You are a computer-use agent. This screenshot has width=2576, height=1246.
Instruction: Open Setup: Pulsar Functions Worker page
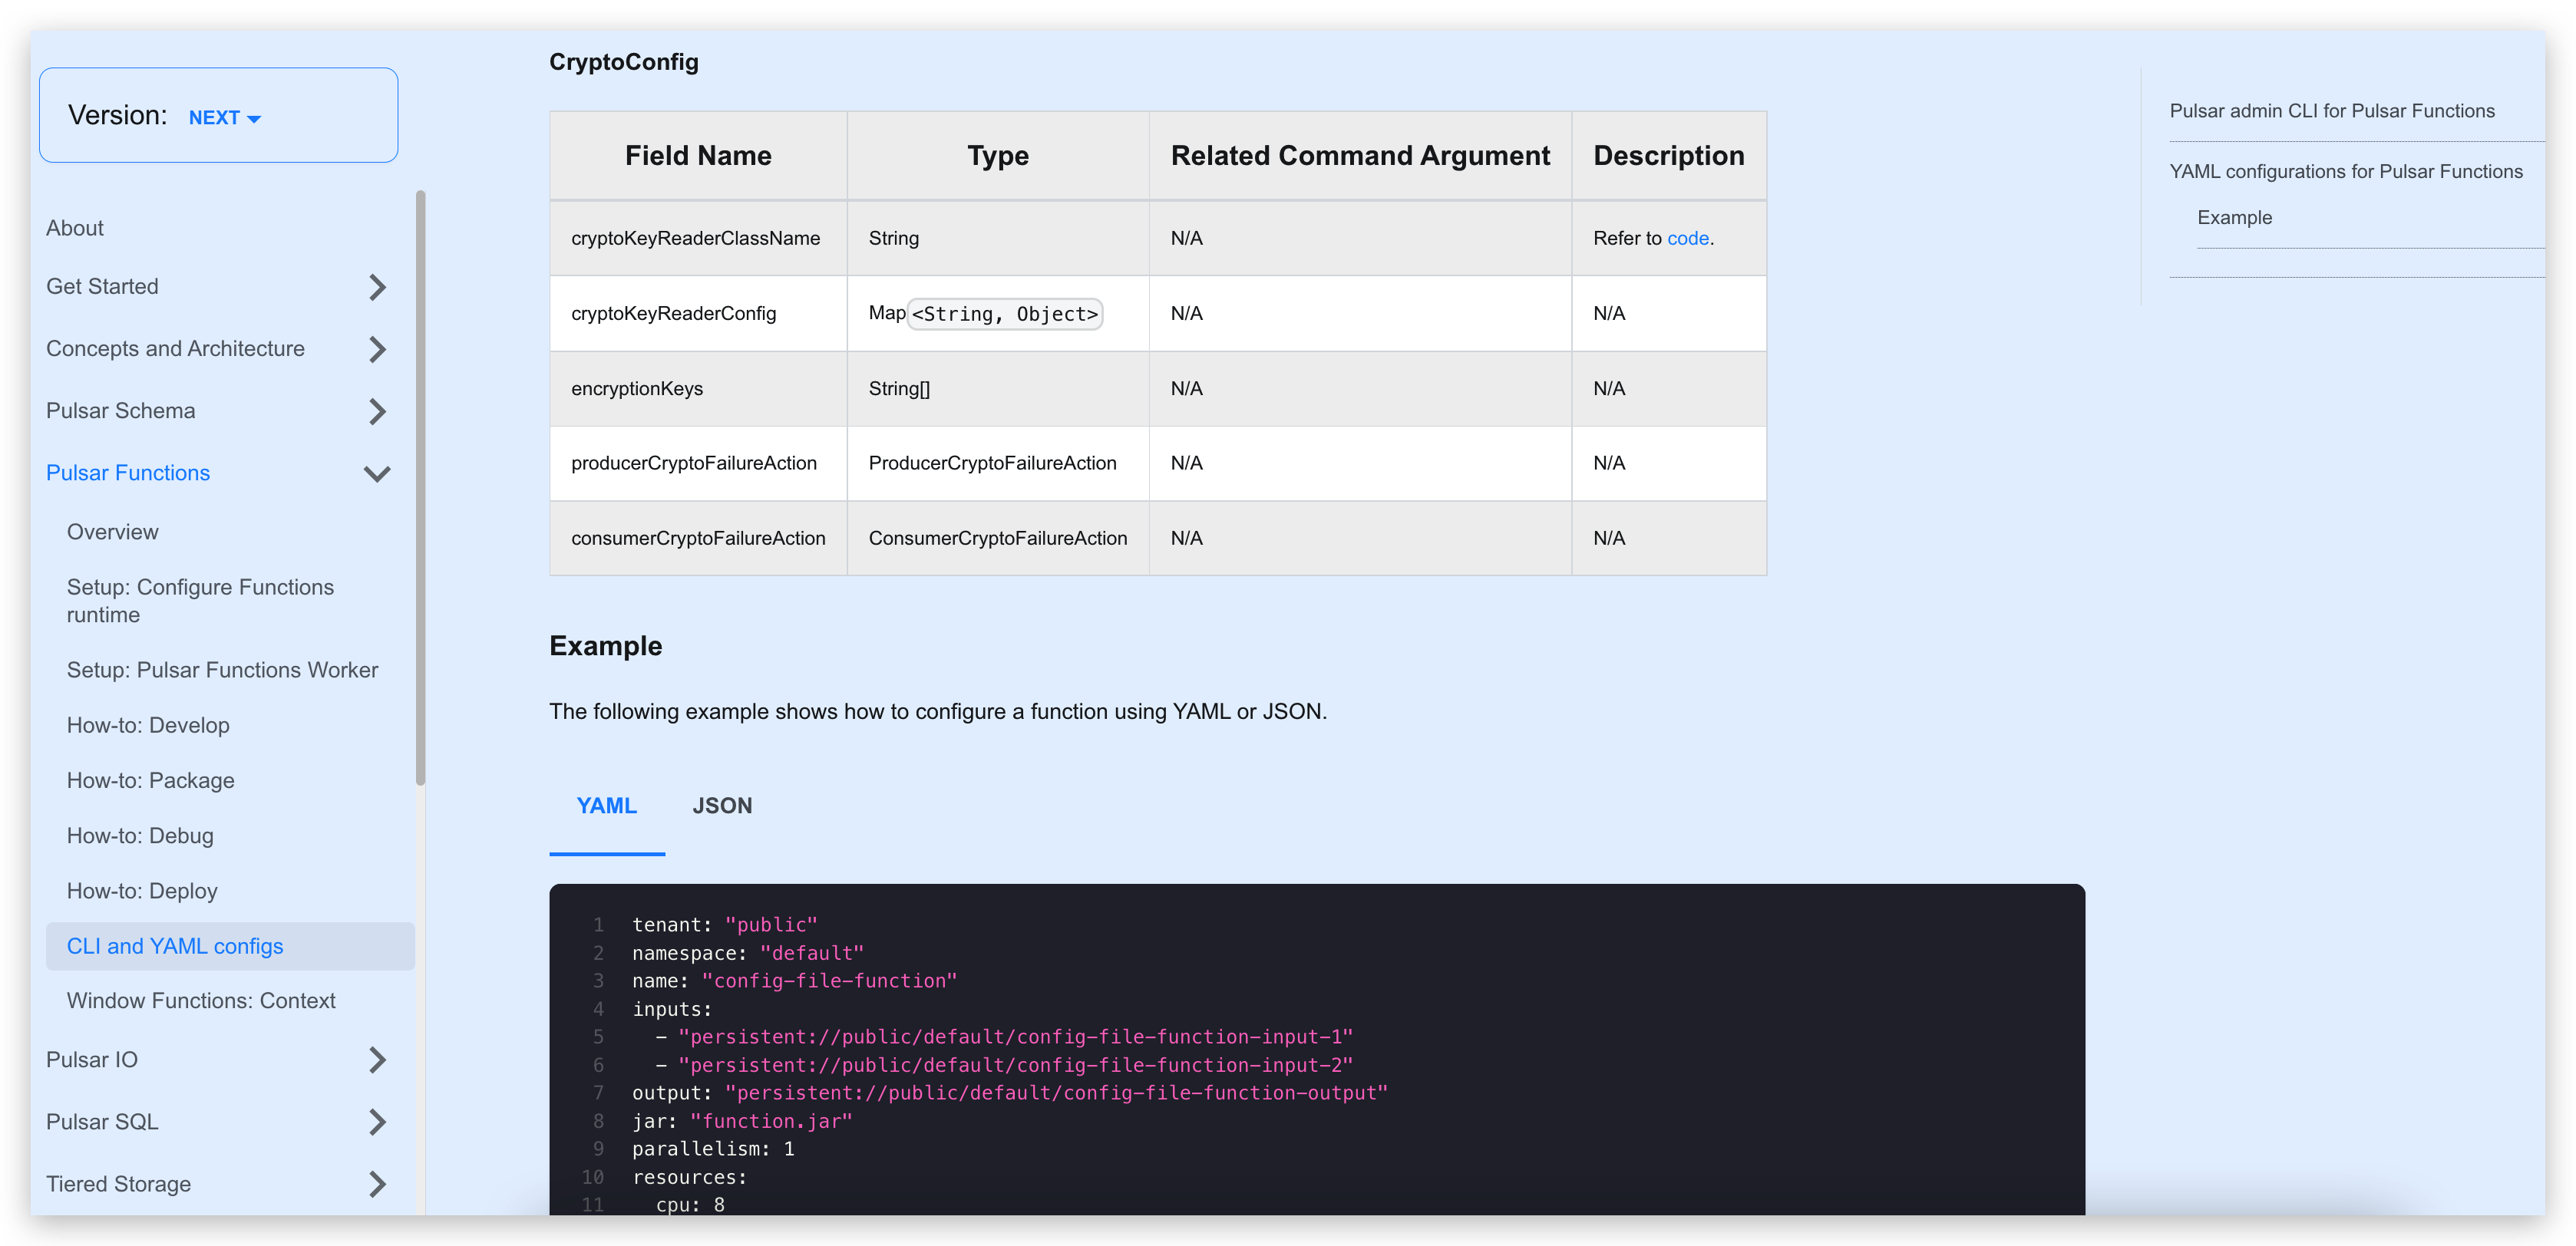222,670
